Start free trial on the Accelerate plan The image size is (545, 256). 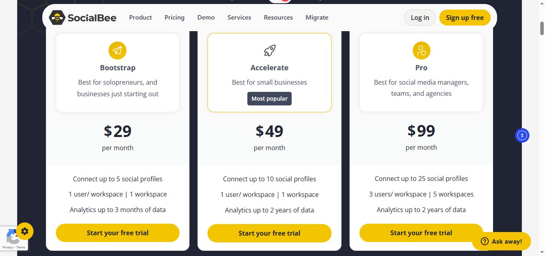coord(269,233)
